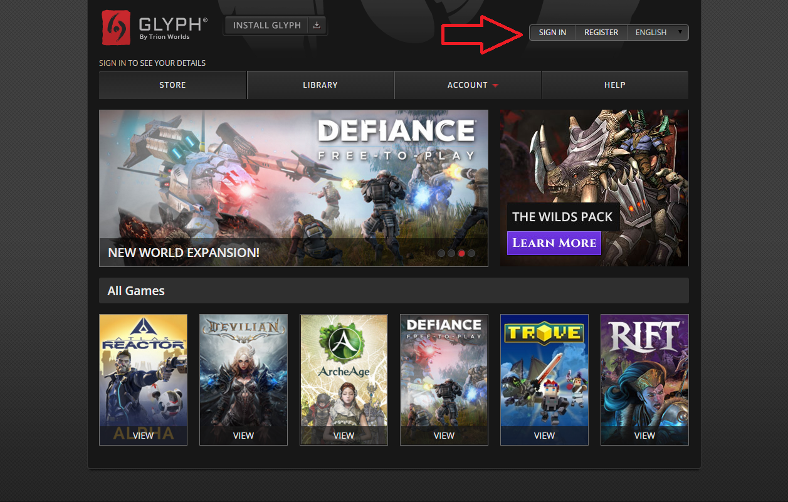
Task: Go to the Help tab
Action: [x=615, y=85]
